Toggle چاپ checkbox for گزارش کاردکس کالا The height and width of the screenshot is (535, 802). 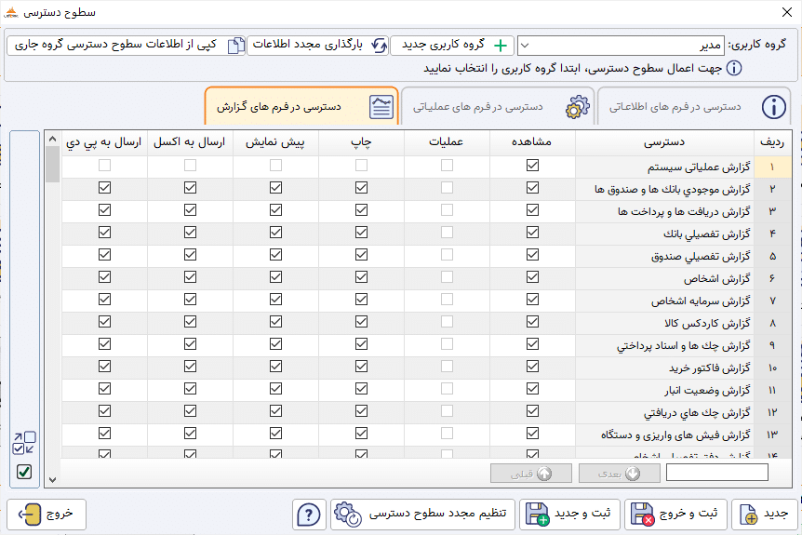[362, 322]
